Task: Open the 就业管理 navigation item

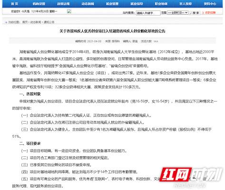Action: [112, 4]
